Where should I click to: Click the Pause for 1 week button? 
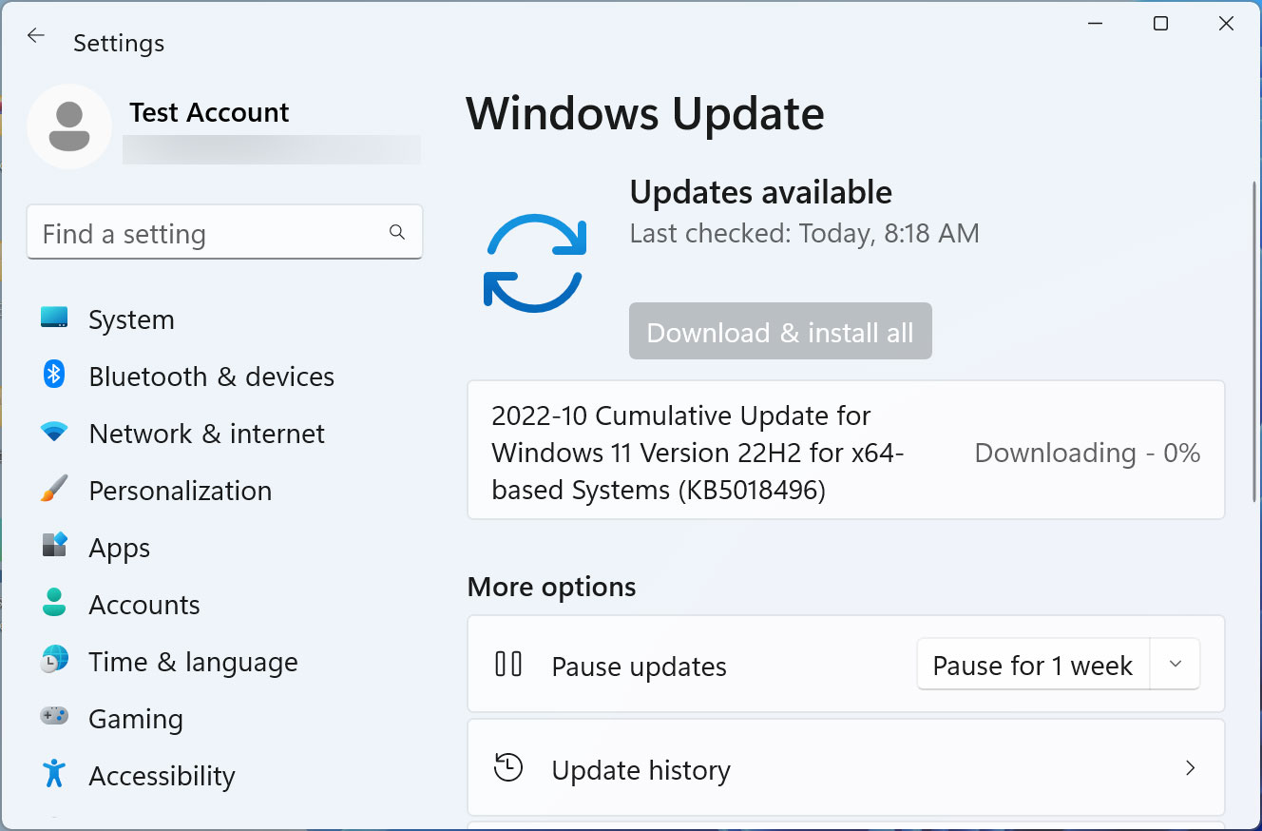1033,665
